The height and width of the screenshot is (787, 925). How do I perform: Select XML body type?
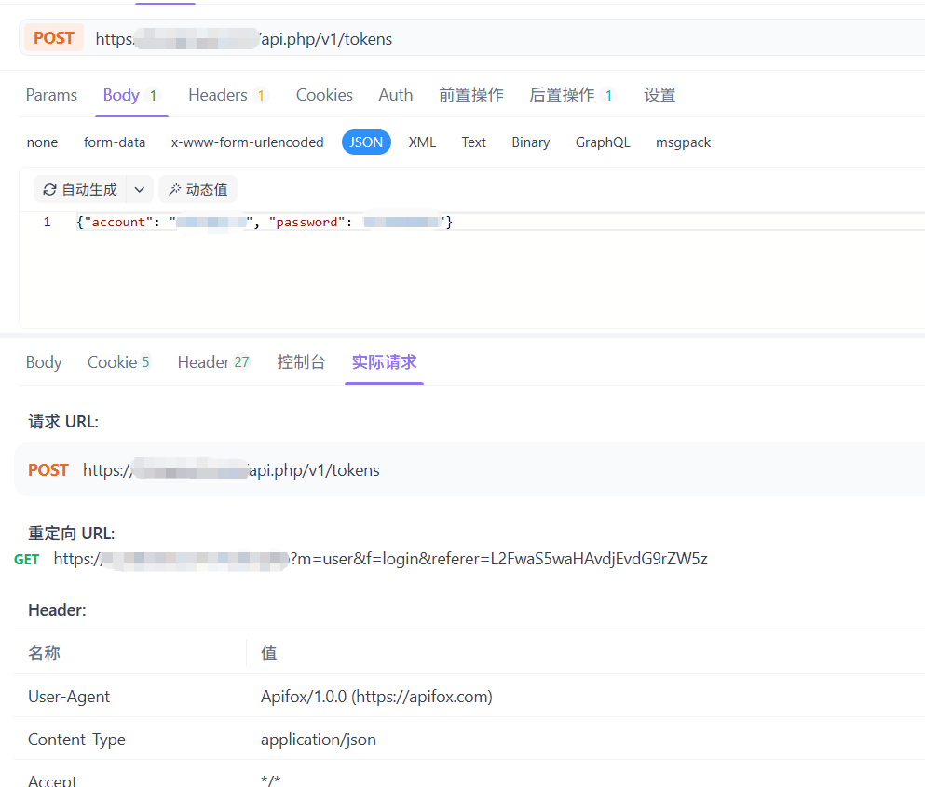point(422,142)
